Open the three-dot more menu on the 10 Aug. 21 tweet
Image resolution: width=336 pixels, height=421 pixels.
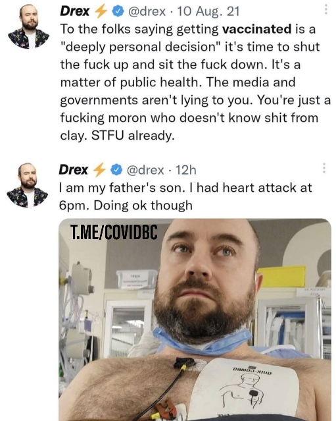(326, 9)
